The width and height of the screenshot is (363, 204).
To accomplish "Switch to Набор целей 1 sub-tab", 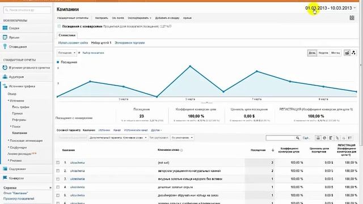I will point(101,43).
